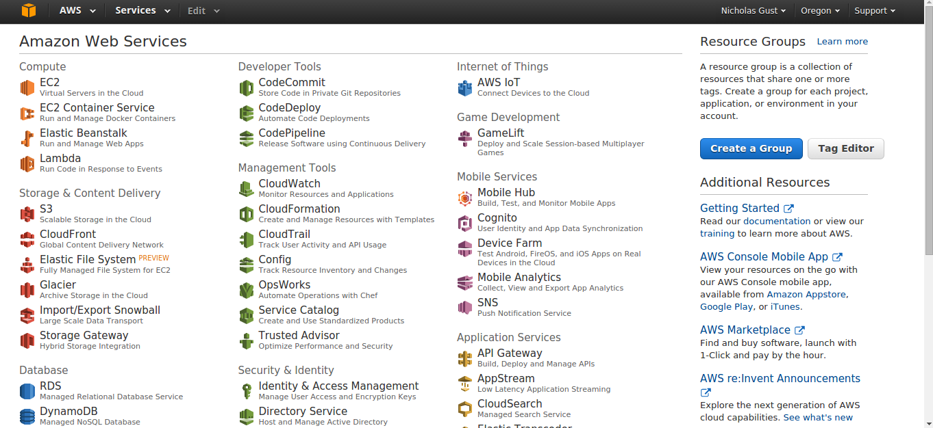The width and height of the screenshot is (933, 428).
Task: Click the Tag Editor button
Action: (x=846, y=148)
